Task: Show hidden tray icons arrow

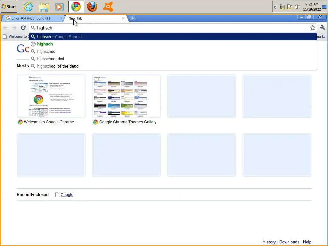Action: pyautogui.click(x=275, y=7)
